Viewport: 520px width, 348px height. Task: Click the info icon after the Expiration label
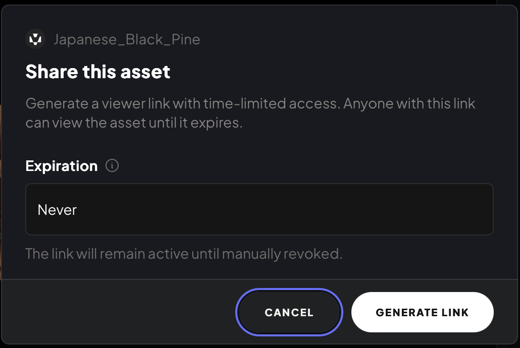pyautogui.click(x=112, y=165)
